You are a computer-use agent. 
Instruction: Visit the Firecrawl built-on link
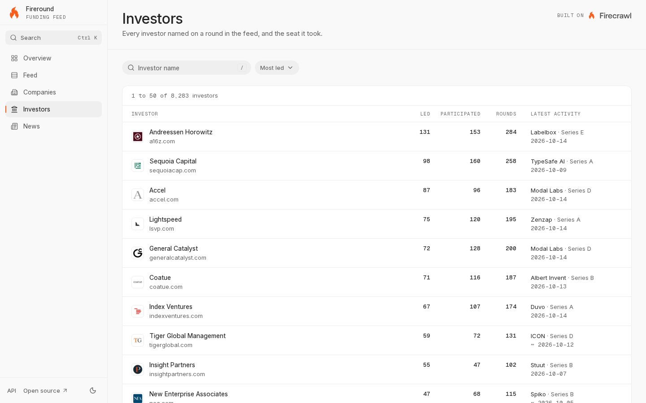(610, 16)
